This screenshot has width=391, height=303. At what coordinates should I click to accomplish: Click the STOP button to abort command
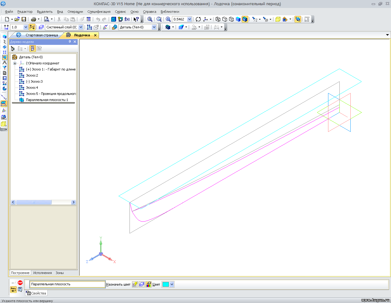tap(20, 283)
